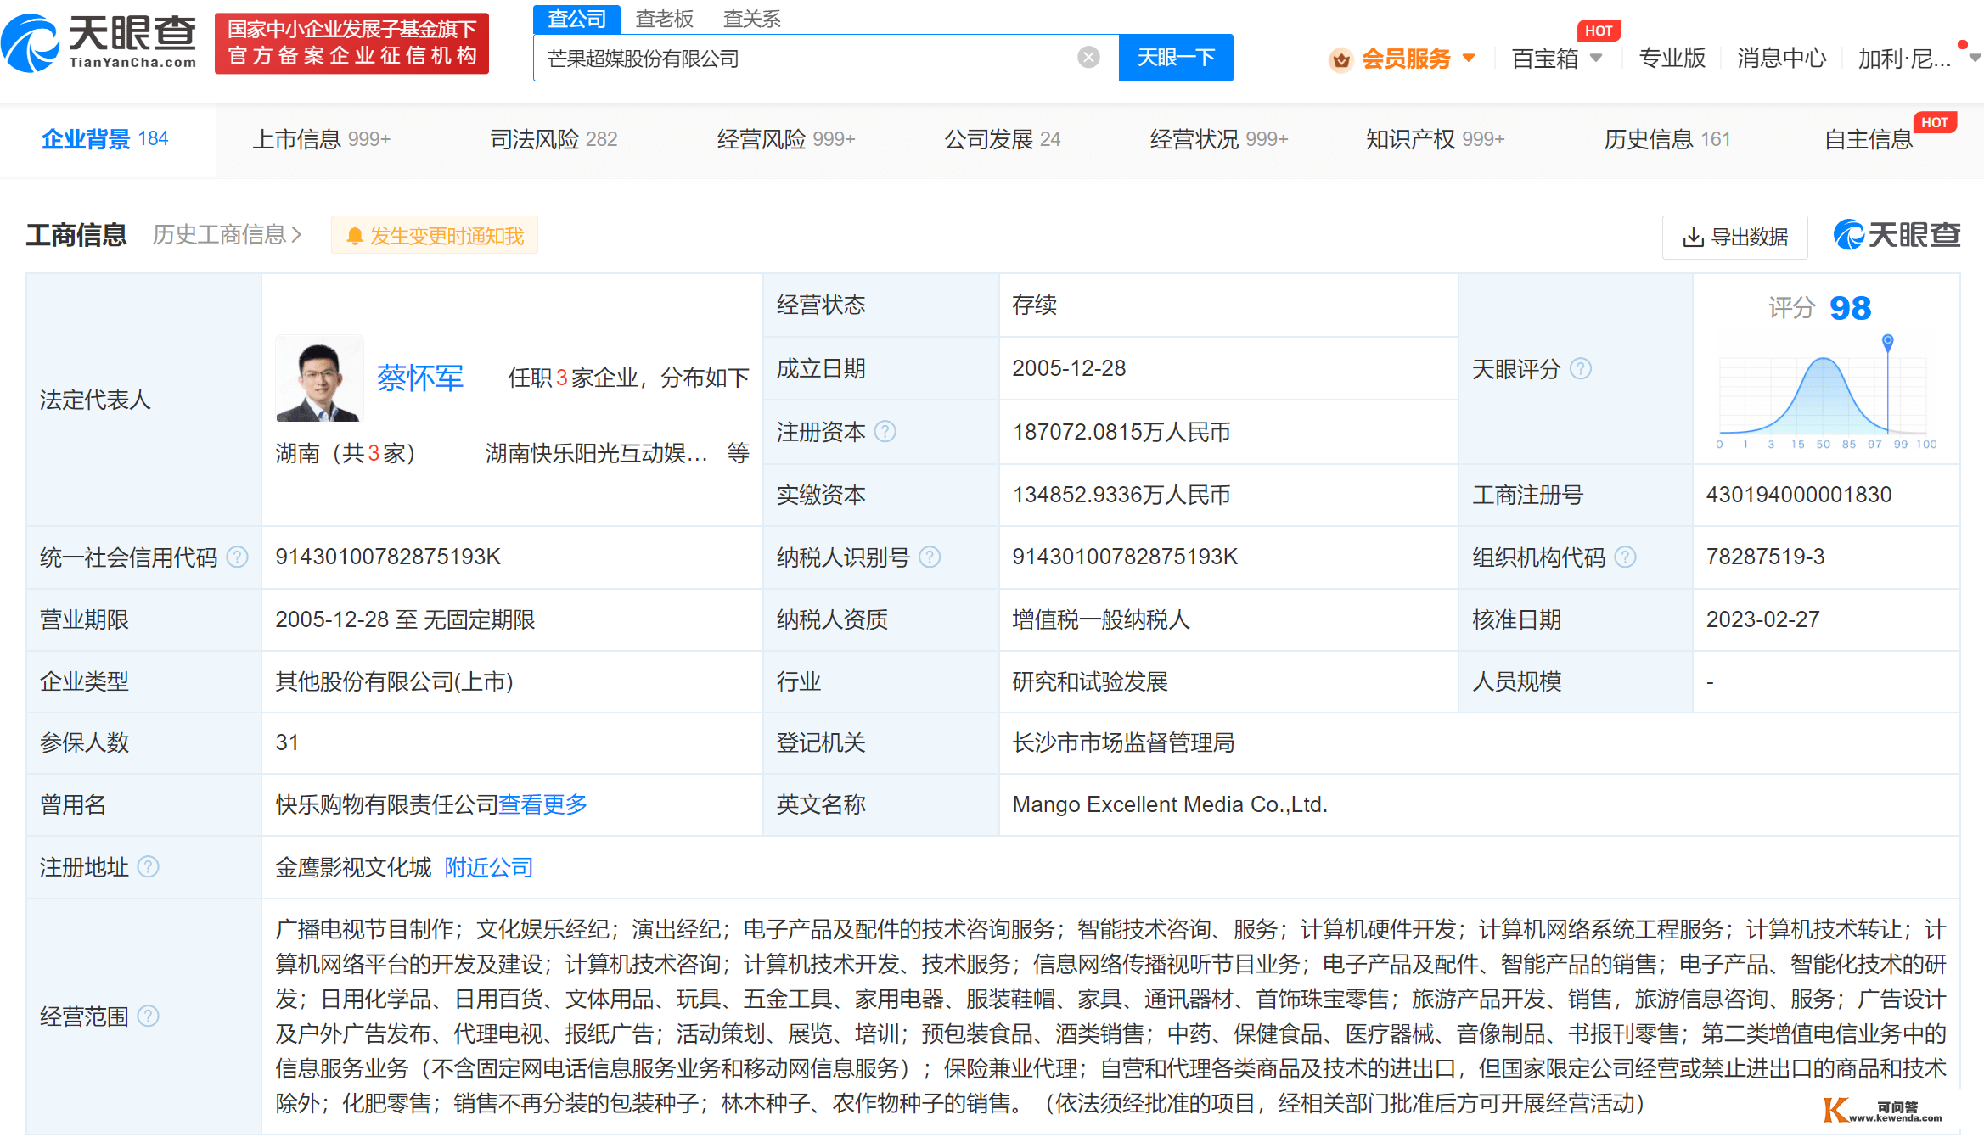The width and height of the screenshot is (1984, 1137).
Task: Click the 湖南快乐阳光互动娱... company name
Action: [597, 453]
